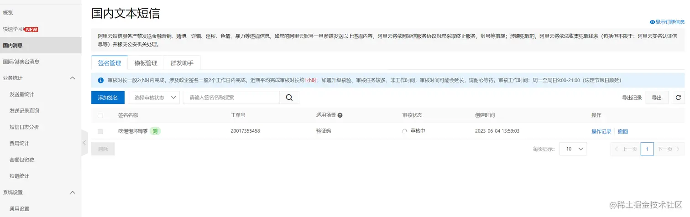The height and width of the screenshot is (217, 690).
Task: Click the red 1小时 text in notice
Action: pyautogui.click(x=311, y=80)
